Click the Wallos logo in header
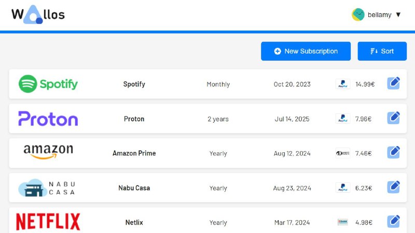The image size is (415, 233). click(x=38, y=14)
